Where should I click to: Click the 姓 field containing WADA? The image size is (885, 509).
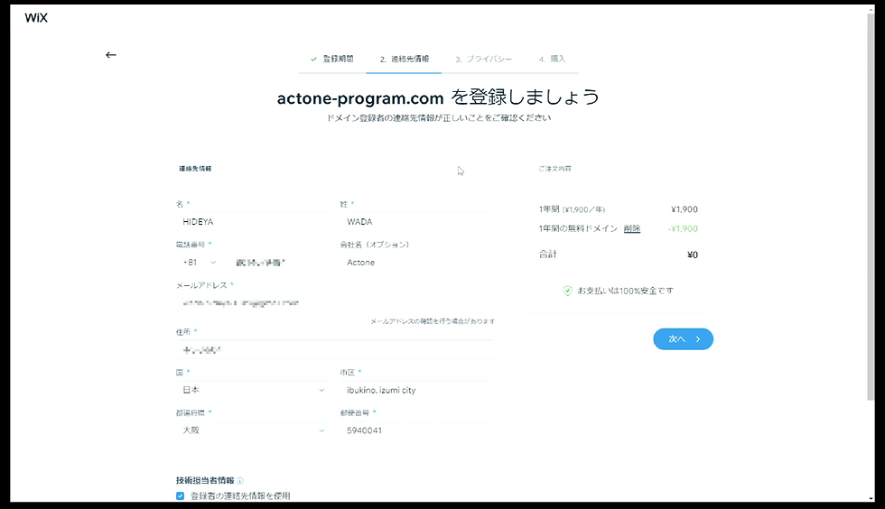point(416,222)
